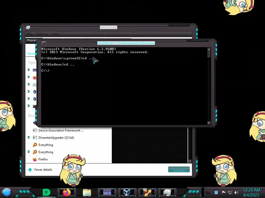
Task: Open the Options menu in Task Manager
Action: coord(42,34)
